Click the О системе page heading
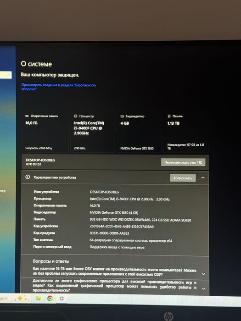The height and width of the screenshot is (321, 241). coord(36,64)
